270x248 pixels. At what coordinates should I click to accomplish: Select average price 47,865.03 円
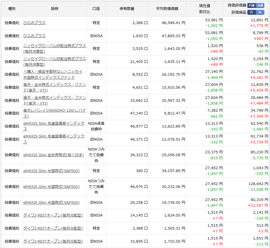173,36
